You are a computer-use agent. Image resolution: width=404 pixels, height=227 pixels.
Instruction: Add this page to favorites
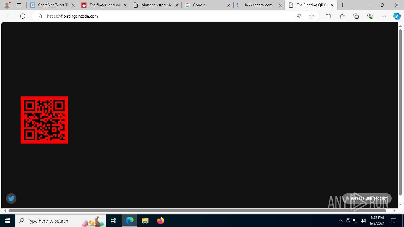[312, 16]
